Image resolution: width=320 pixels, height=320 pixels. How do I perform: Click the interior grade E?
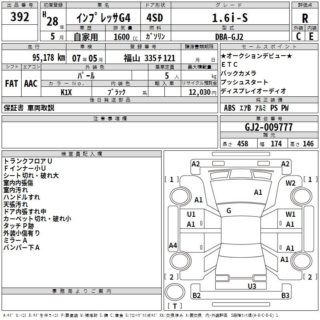coord(311,36)
